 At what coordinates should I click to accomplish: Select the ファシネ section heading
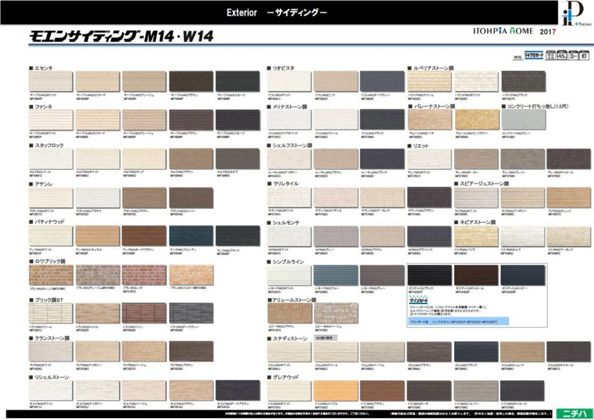(x=41, y=107)
